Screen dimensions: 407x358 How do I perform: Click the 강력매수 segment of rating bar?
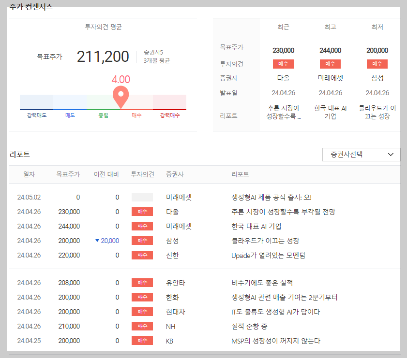169,102
